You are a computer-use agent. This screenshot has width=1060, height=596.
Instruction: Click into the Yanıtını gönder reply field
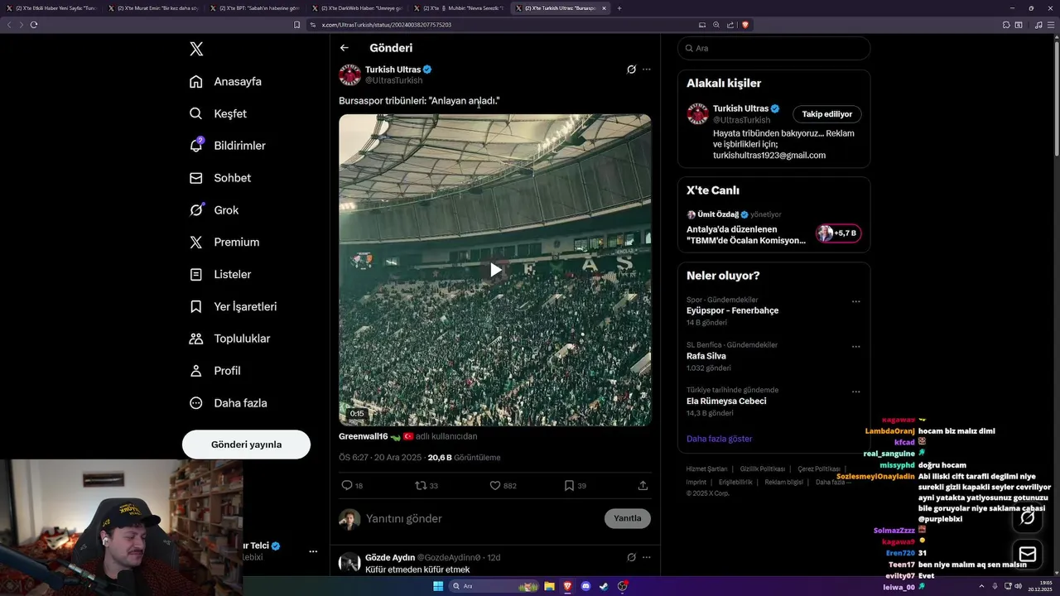[x=480, y=518]
